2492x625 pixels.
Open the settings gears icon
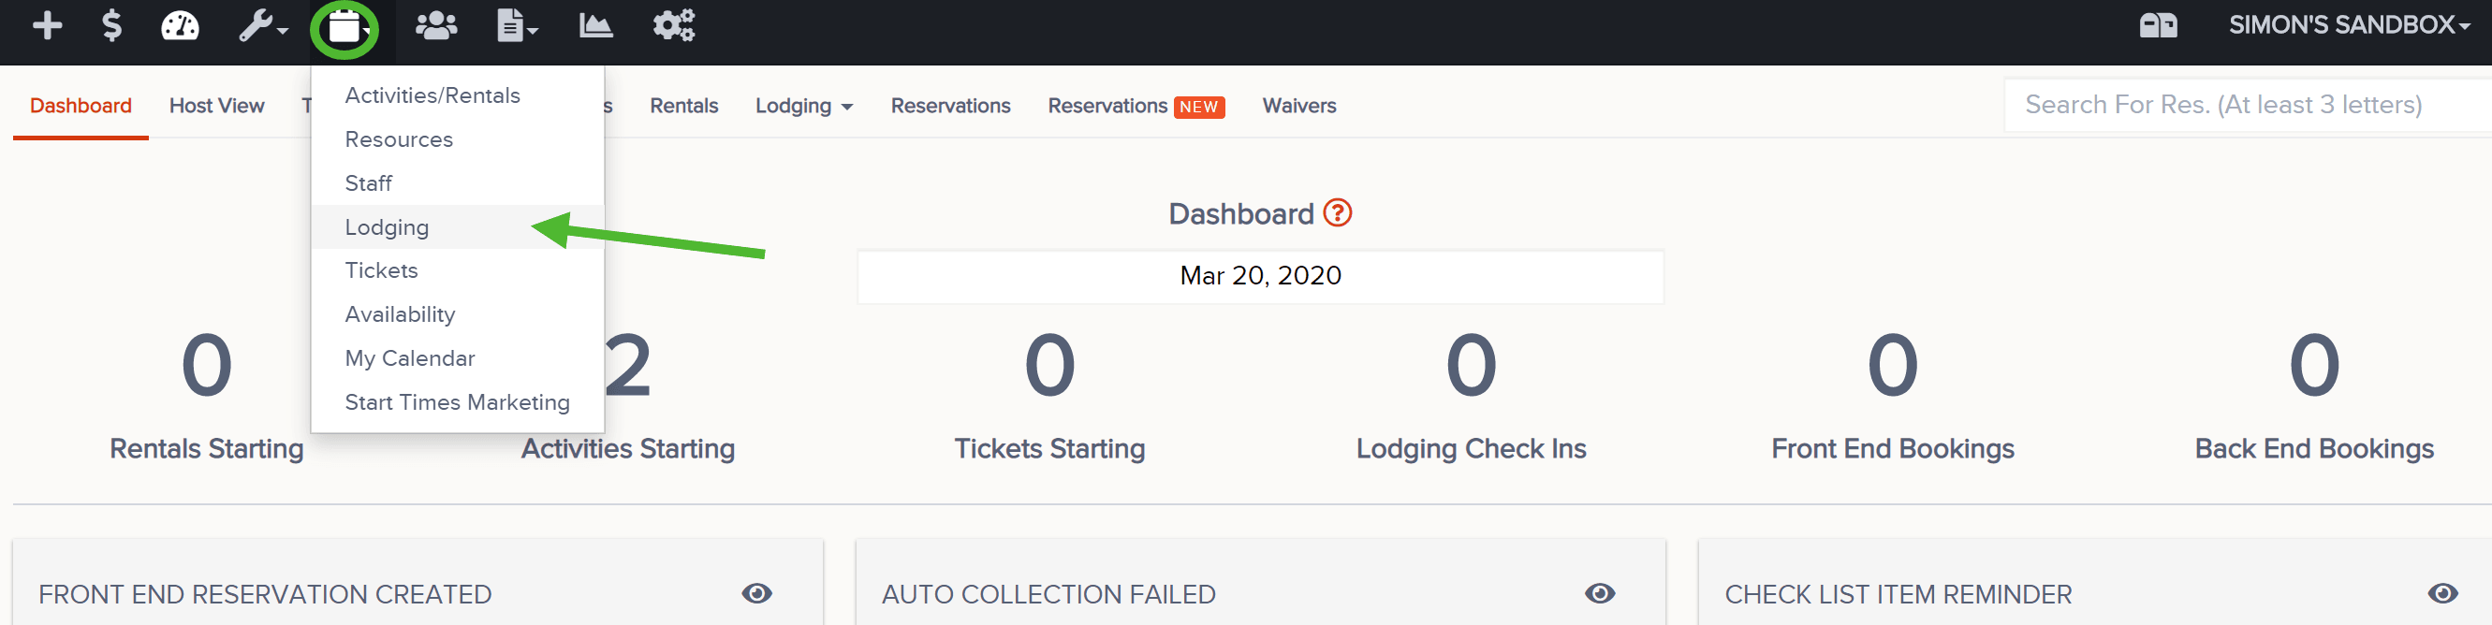[671, 26]
